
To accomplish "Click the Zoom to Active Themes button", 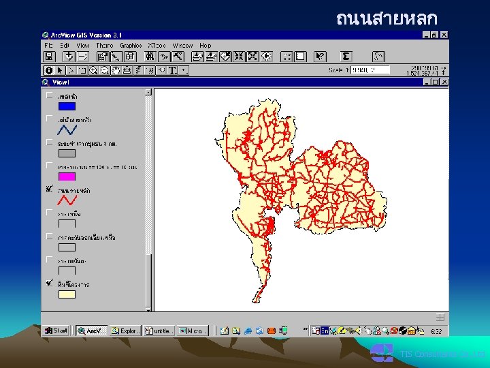I will point(211,57).
